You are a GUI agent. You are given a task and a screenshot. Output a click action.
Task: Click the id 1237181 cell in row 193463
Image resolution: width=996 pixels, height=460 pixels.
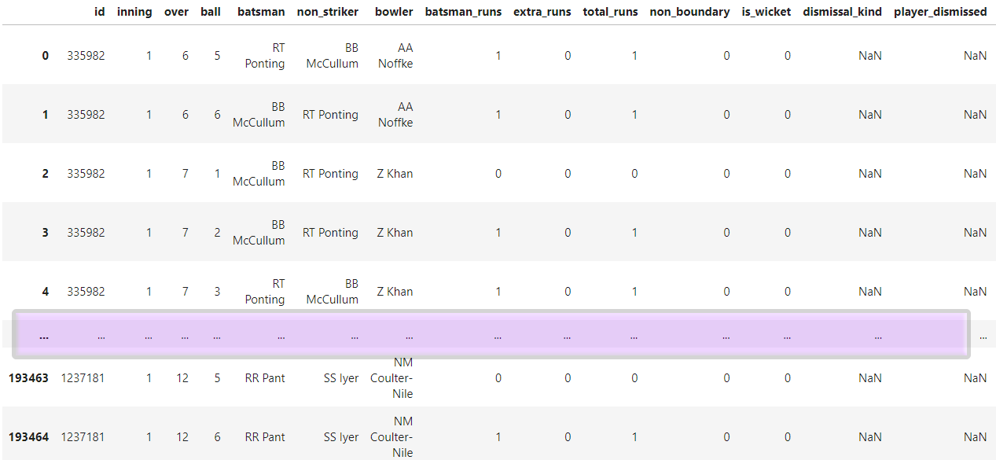pyautogui.click(x=83, y=378)
